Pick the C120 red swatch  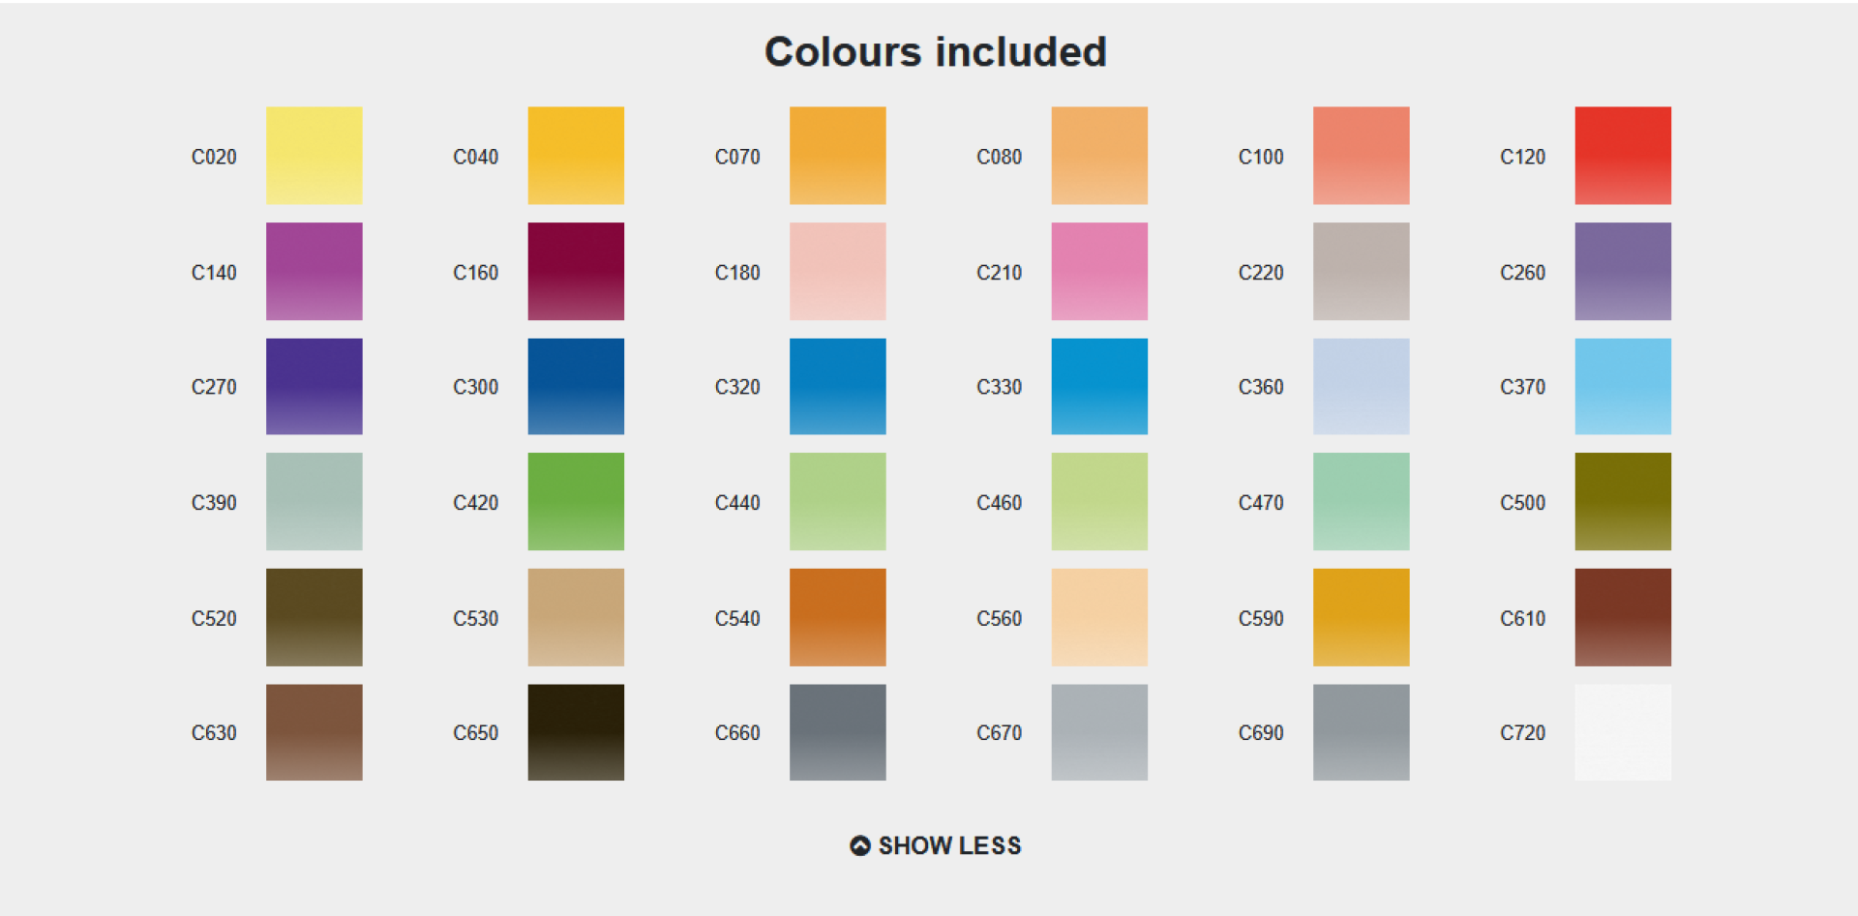[1622, 155]
